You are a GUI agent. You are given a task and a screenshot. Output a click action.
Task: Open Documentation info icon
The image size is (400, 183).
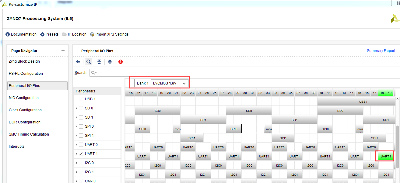(x=8, y=34)
